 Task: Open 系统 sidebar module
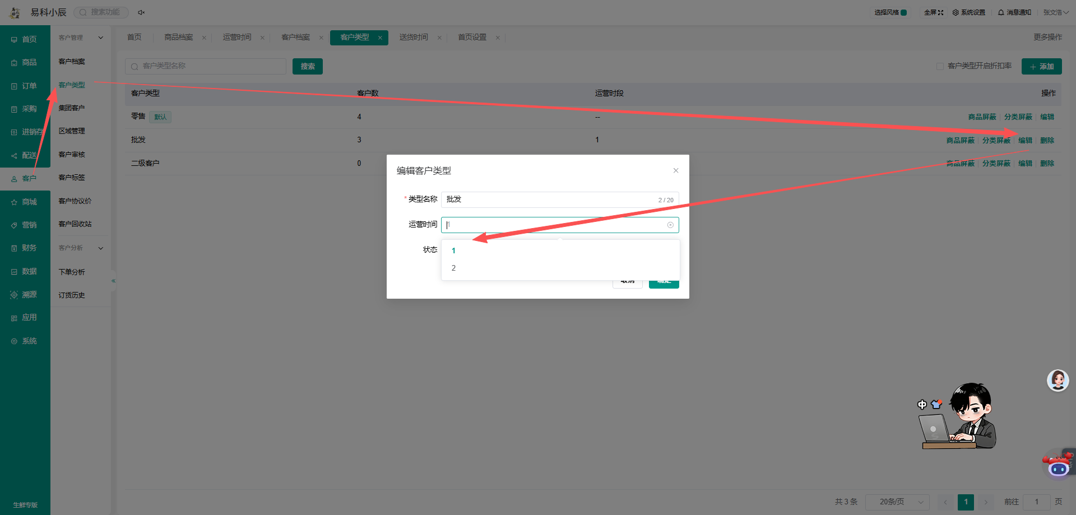pyautogui.click(x=24, y=341)
